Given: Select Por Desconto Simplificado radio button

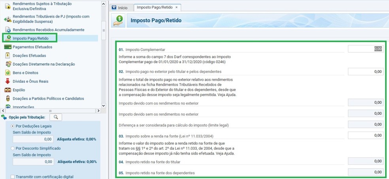Looking at the screenshot, I should pyautogui.click(x=13, y=148).
